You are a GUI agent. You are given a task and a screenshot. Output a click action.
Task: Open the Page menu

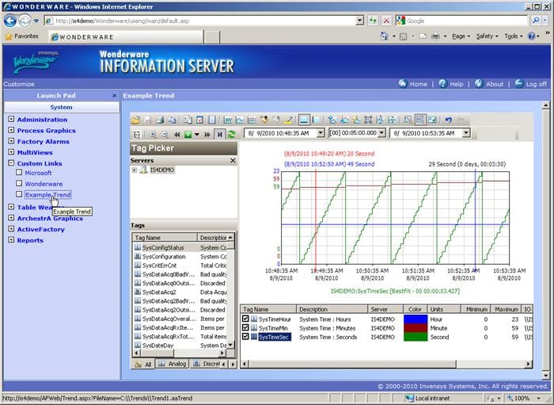461,36
